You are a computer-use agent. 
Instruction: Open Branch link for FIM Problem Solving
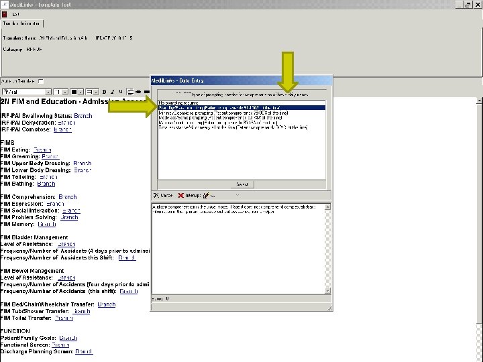tap(69, 217)
